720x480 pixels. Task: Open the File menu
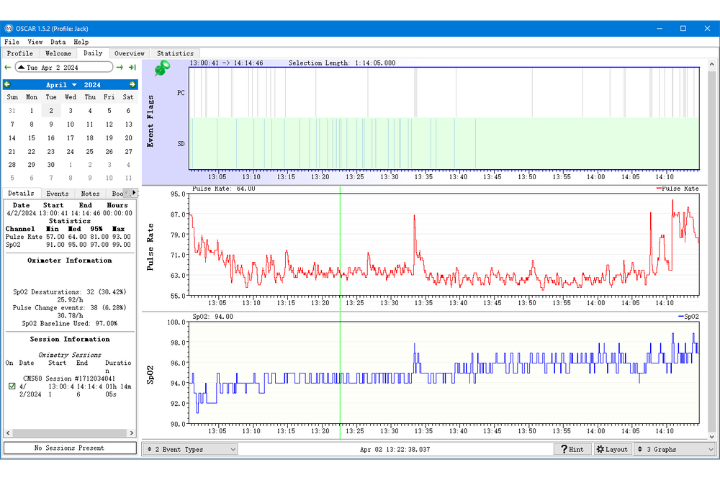(12, 42)
